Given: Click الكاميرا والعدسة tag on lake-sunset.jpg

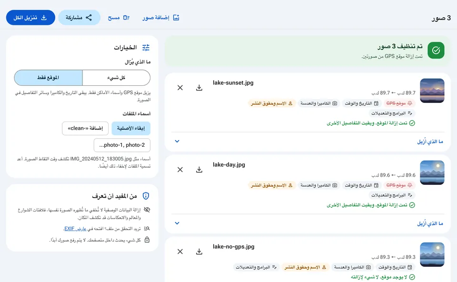Looking at the screenshot, I should point(319,103).
